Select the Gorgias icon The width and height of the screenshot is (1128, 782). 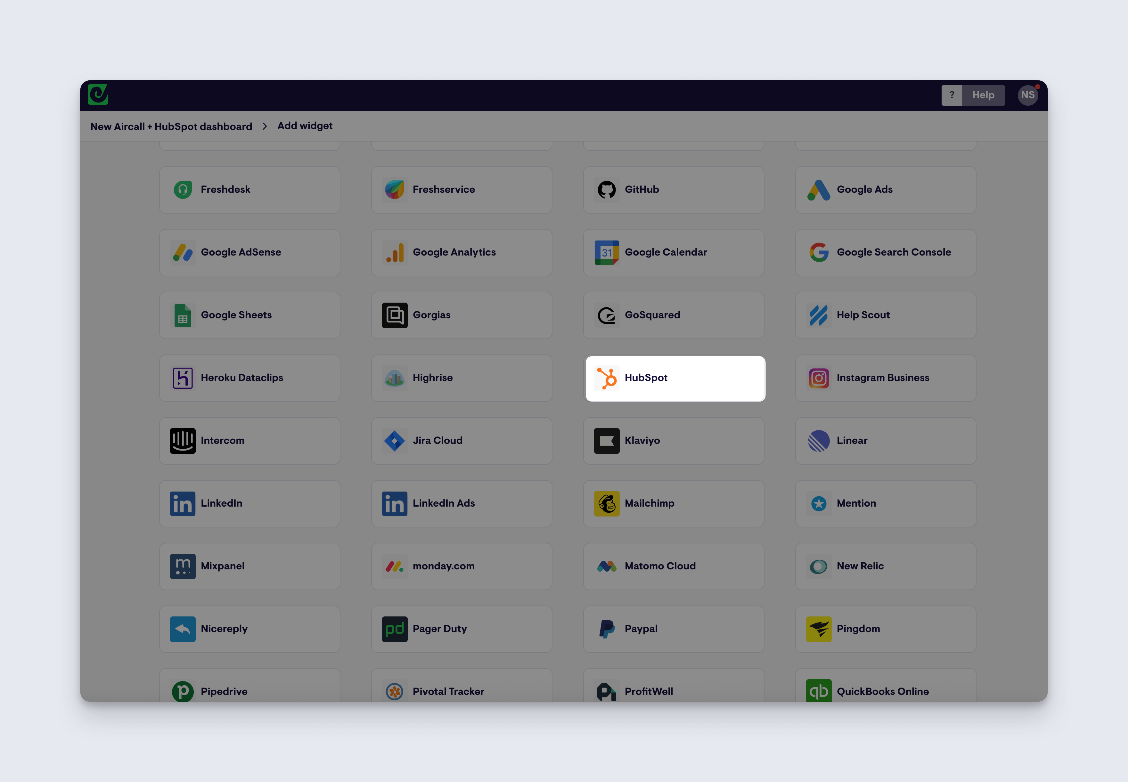click(395, 315)
